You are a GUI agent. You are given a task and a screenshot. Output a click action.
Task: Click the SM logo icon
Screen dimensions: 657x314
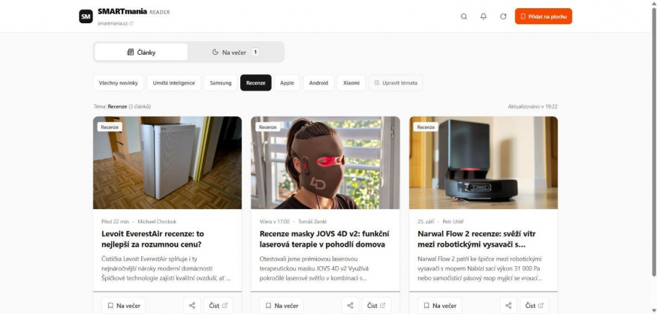pos(86,16)
